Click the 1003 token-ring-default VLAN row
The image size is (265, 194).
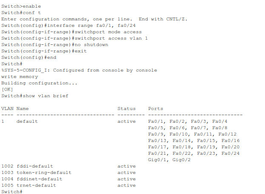point(68,173)
